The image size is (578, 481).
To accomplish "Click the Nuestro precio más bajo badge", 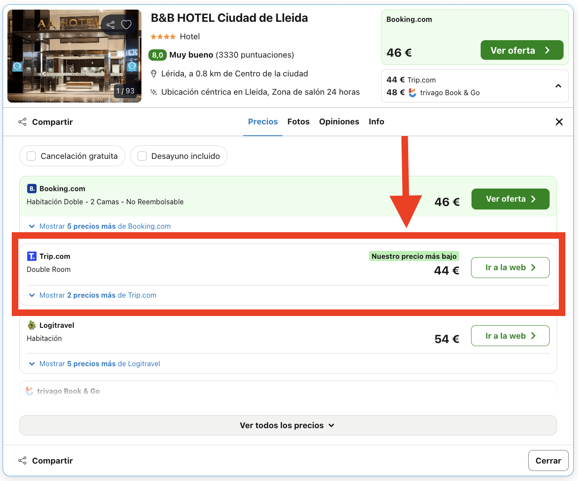I will 414,256.
